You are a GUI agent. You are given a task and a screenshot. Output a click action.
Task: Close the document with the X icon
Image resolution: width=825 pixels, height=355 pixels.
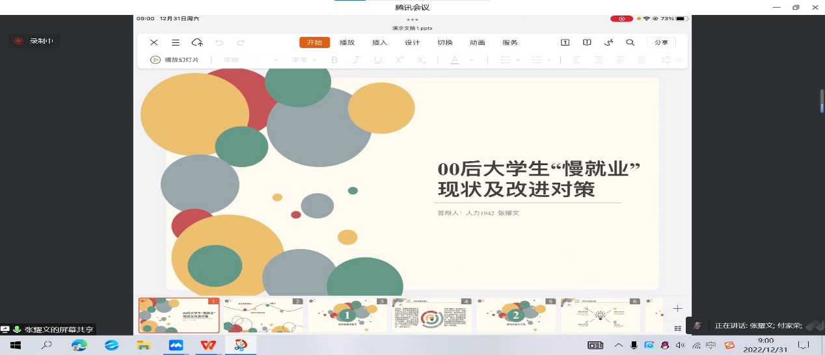154,43
